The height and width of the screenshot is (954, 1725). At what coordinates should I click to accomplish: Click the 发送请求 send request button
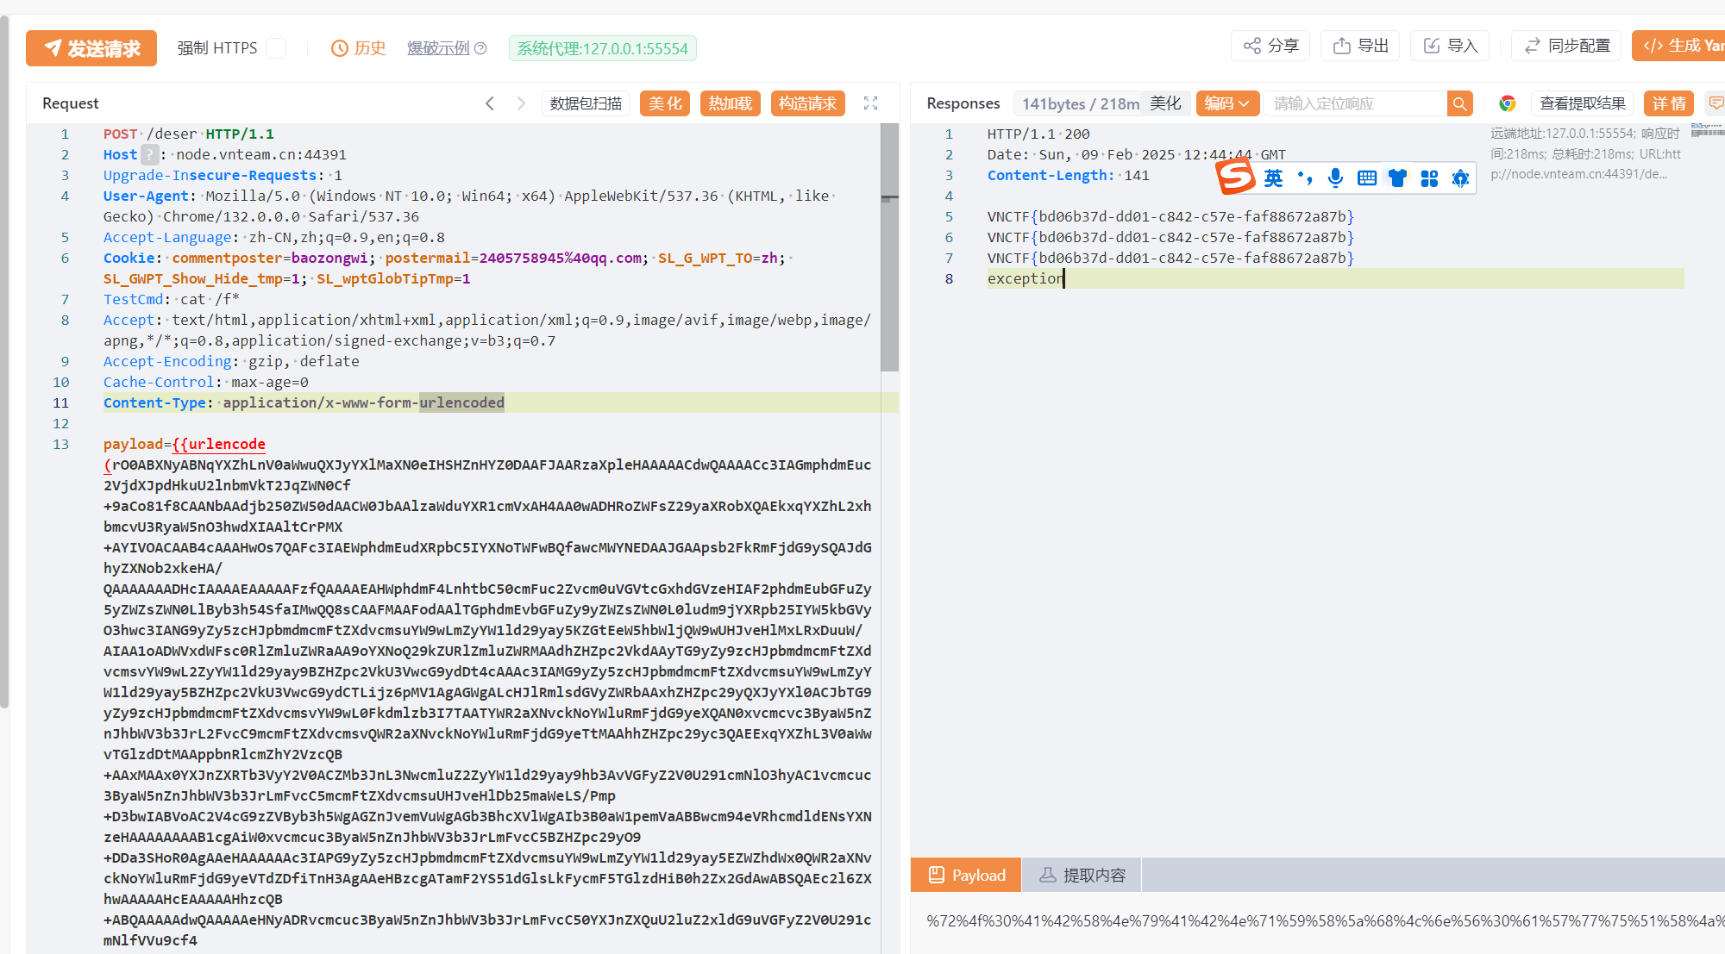(x=91, y=48)
